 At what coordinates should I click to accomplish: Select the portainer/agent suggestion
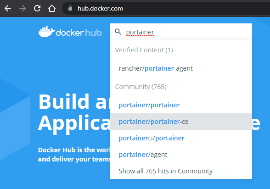click(181, 155)
